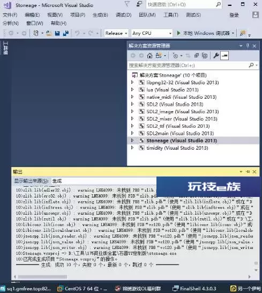The height and width of the screenshot is (293, 262).
Task: Open the Any CPU platform dropdown
Action: pos(152,33)
